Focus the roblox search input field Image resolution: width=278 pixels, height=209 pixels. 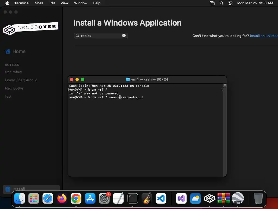pos(101,36)
